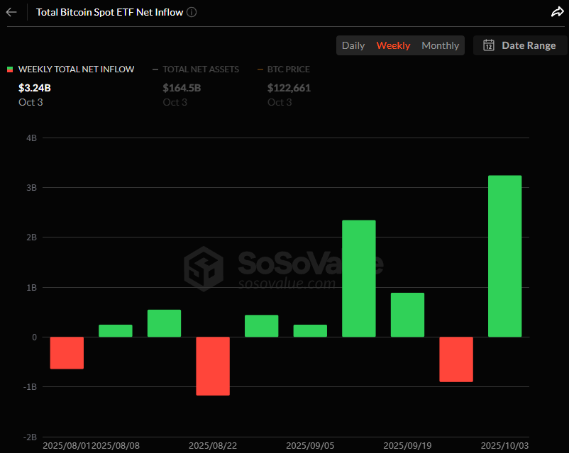Screen dimensions: 569x453
Task: Click the sosovalue.com watermark text
Action: [285, 284]
